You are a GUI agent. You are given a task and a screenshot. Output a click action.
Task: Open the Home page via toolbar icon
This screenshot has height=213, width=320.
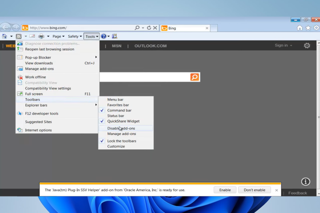tap(4, 36)
